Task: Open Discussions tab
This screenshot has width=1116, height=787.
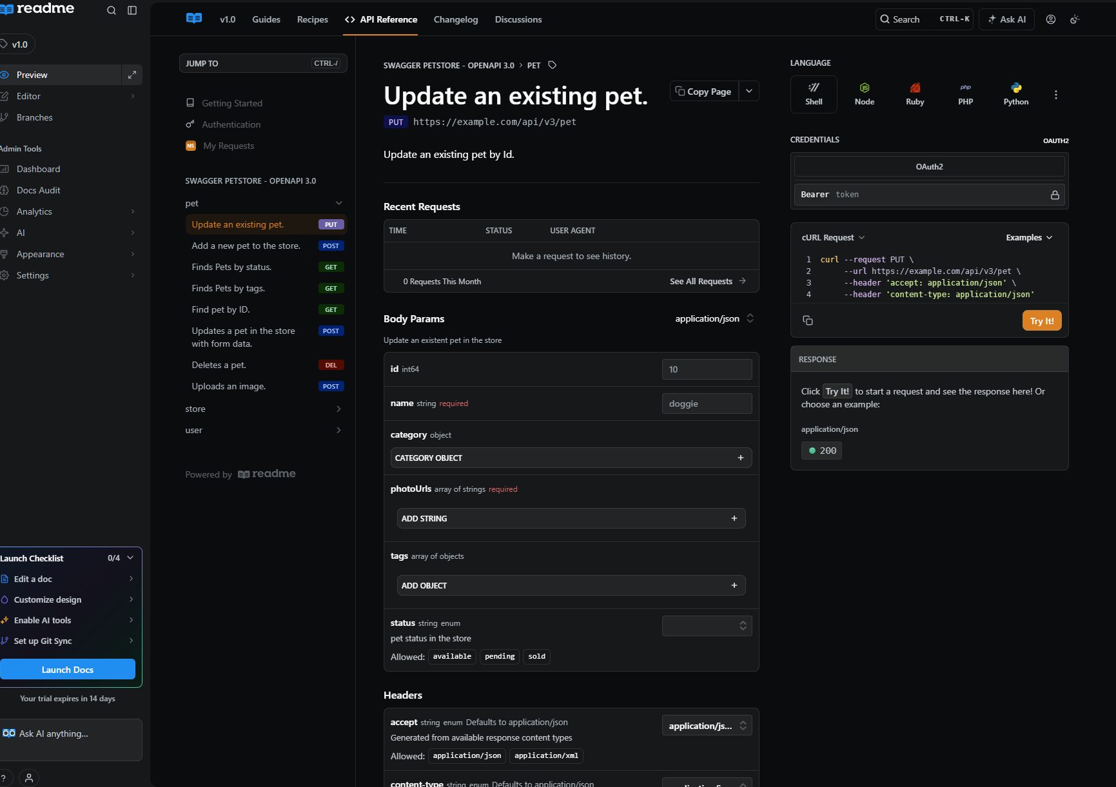Action: click(518, 19)
